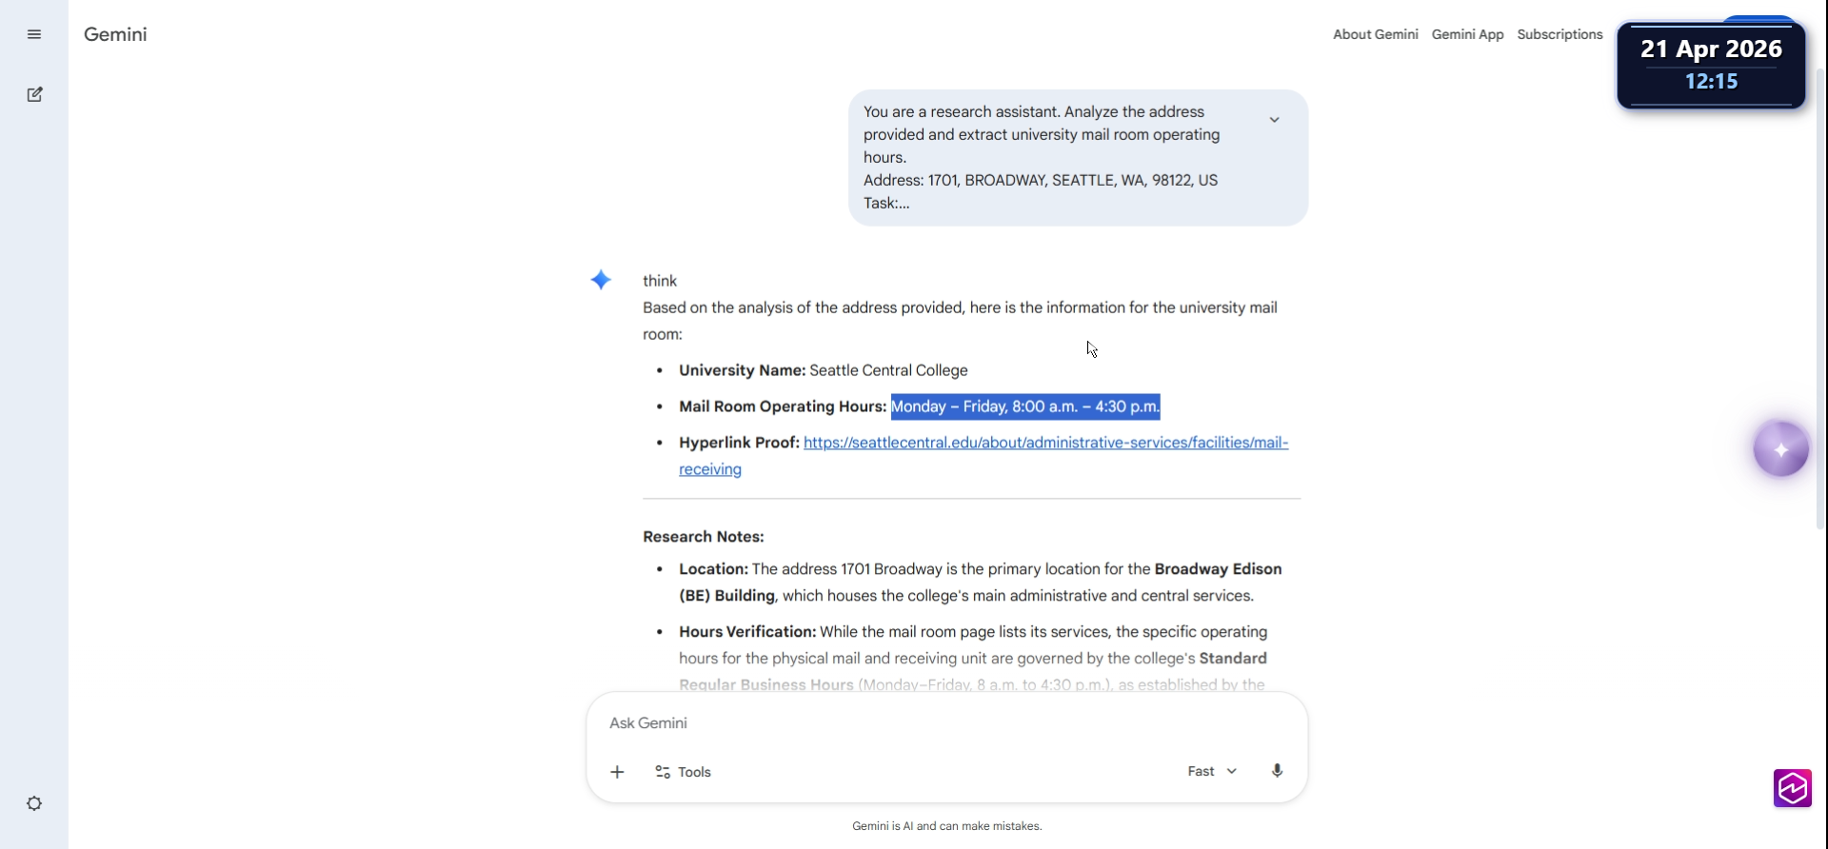Open the Tools menu in the prompt box
The height and width of the screenshot is (849, 1828).
[684, 772]
